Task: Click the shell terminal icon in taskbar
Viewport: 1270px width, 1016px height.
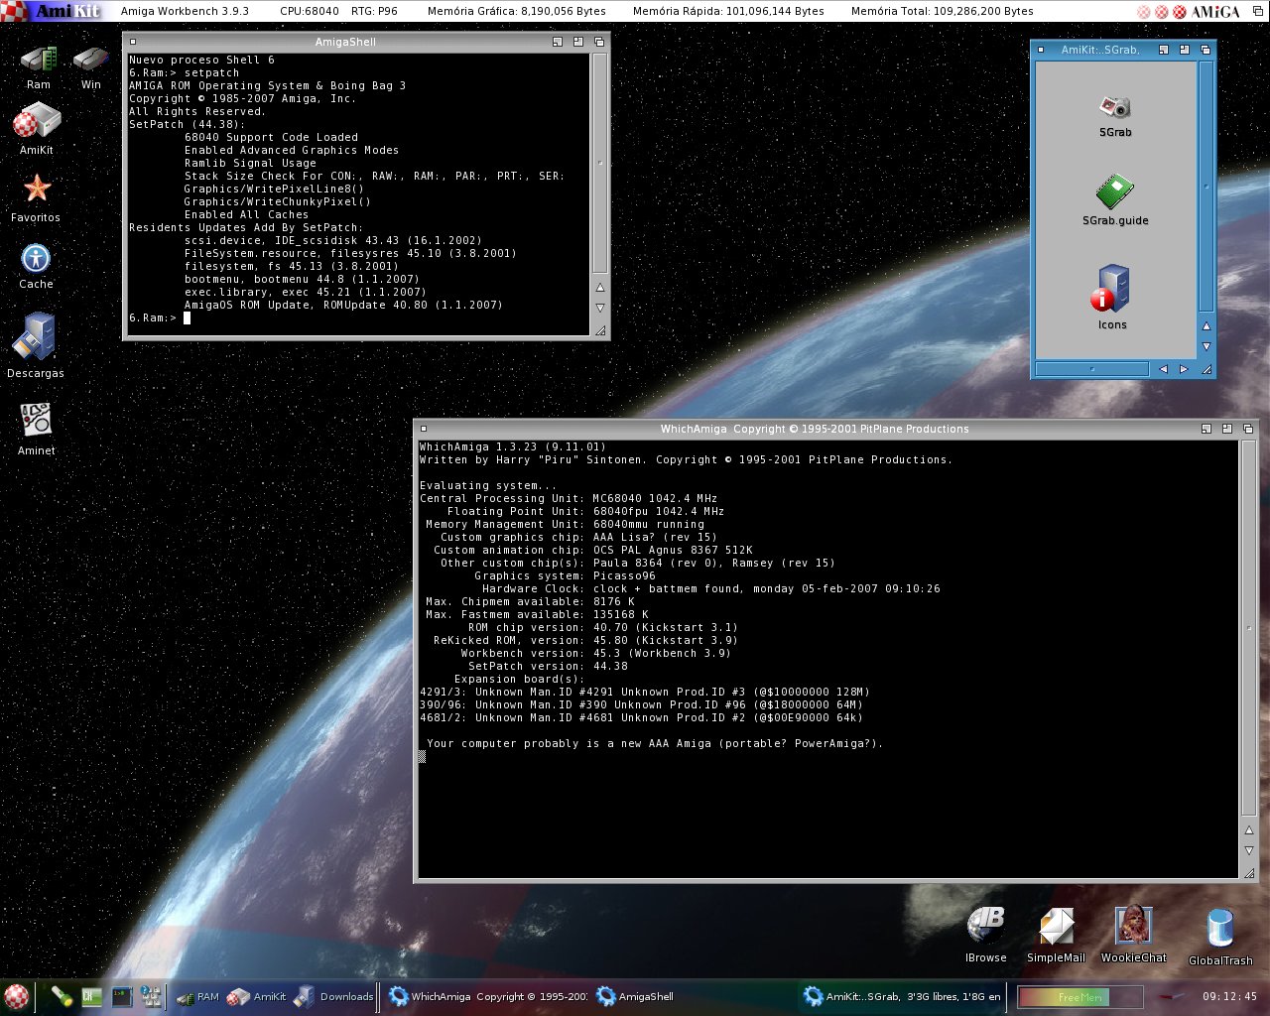Action: pyautogui.click(x=122, y=997)
